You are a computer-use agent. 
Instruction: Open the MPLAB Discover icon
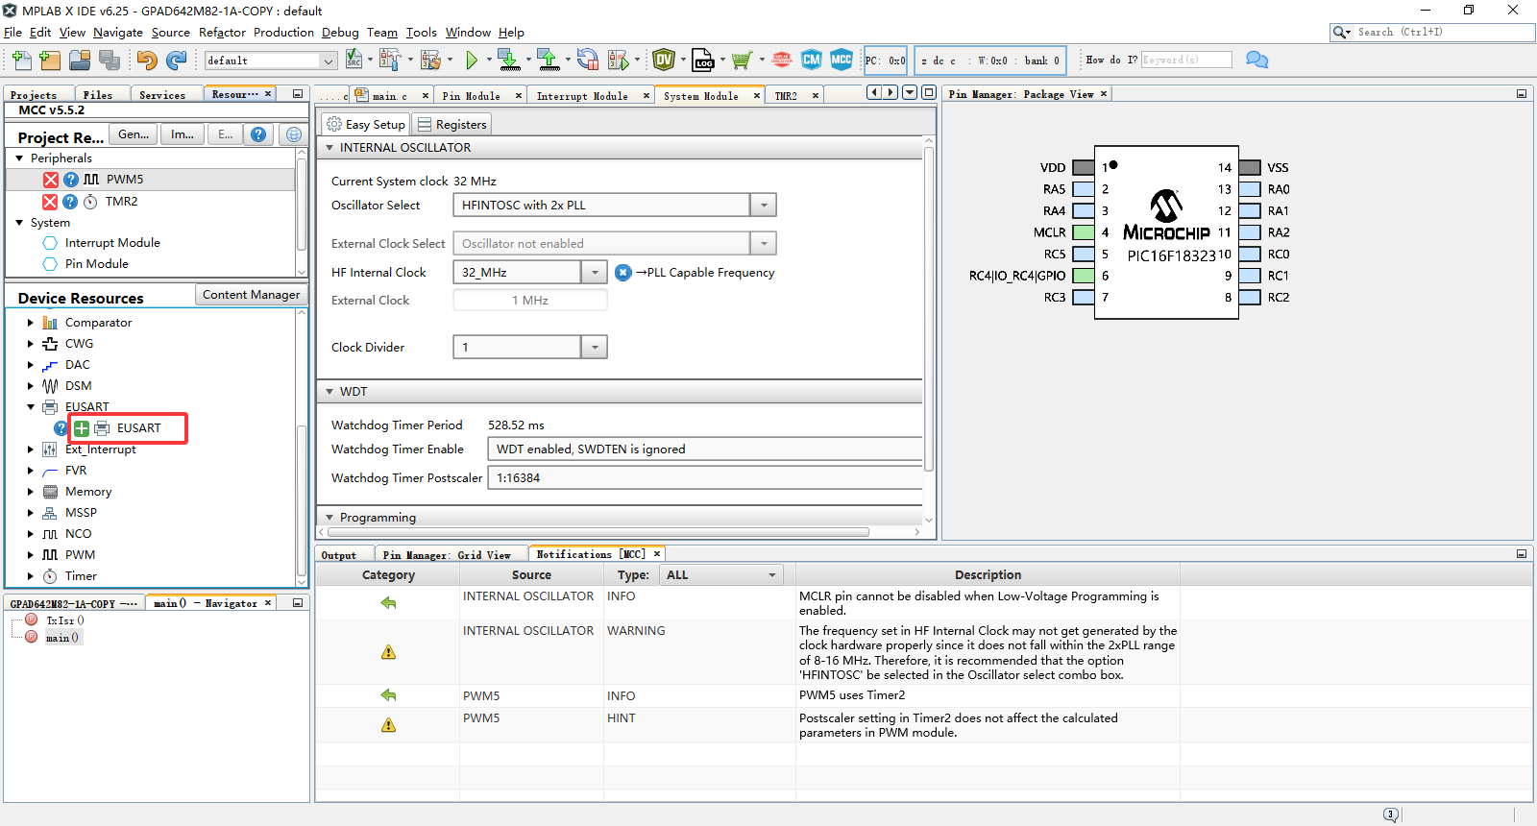782,61
